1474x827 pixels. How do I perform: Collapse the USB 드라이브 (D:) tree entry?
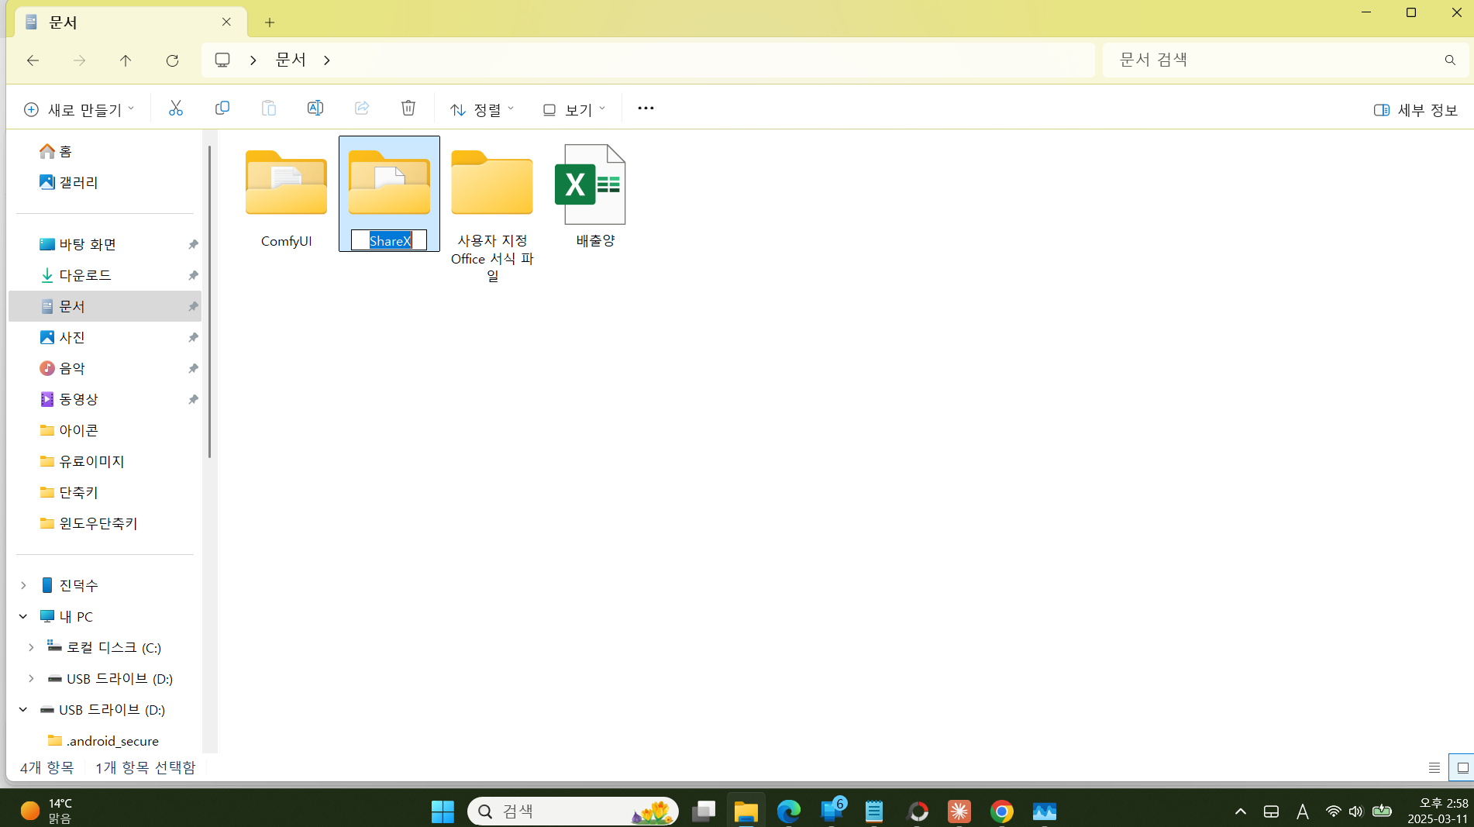point(22,709)
